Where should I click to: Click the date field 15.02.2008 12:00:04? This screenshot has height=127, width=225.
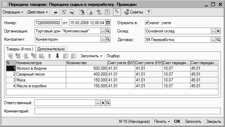[87, 23]
